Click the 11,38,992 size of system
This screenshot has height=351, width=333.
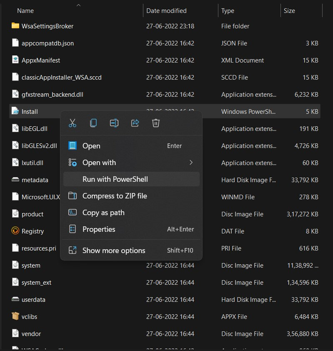point(303,266)
